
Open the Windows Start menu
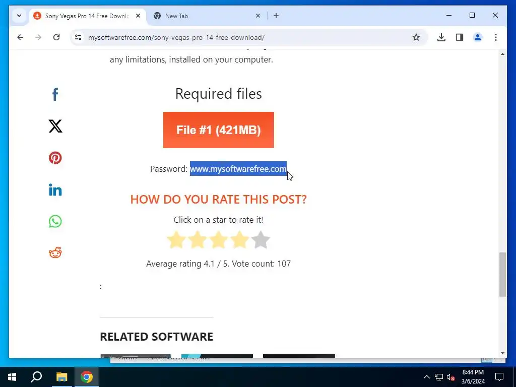(x=12, y=377)
